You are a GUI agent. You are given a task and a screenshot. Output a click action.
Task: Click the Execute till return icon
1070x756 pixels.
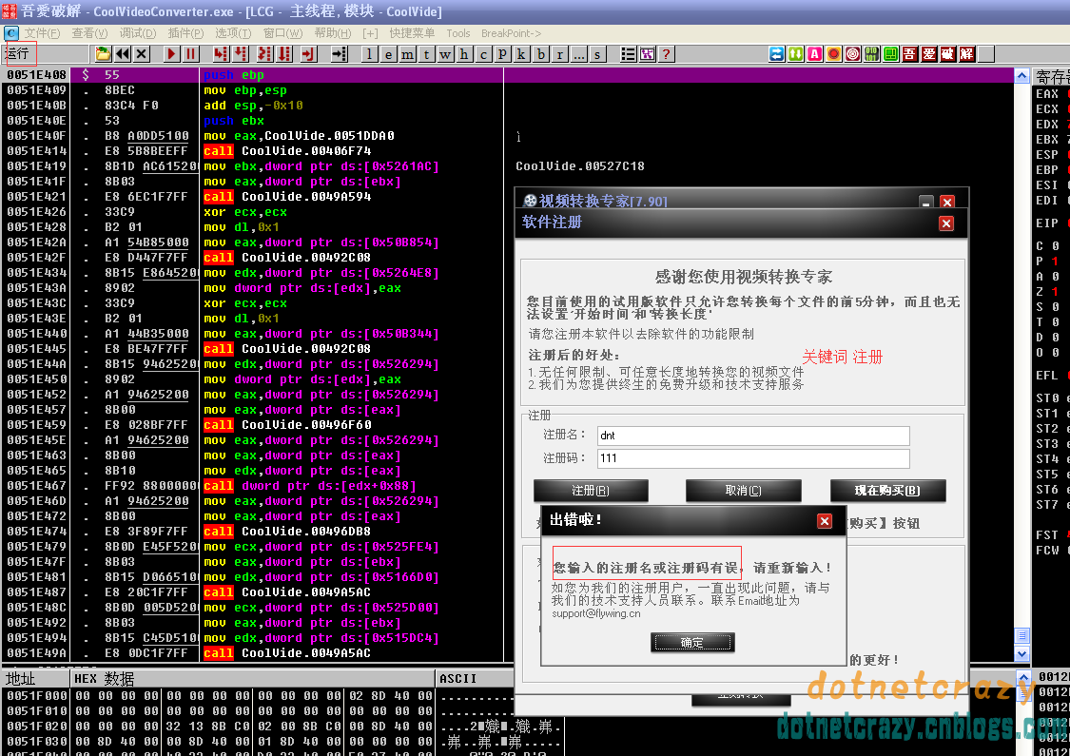[308, 54]
